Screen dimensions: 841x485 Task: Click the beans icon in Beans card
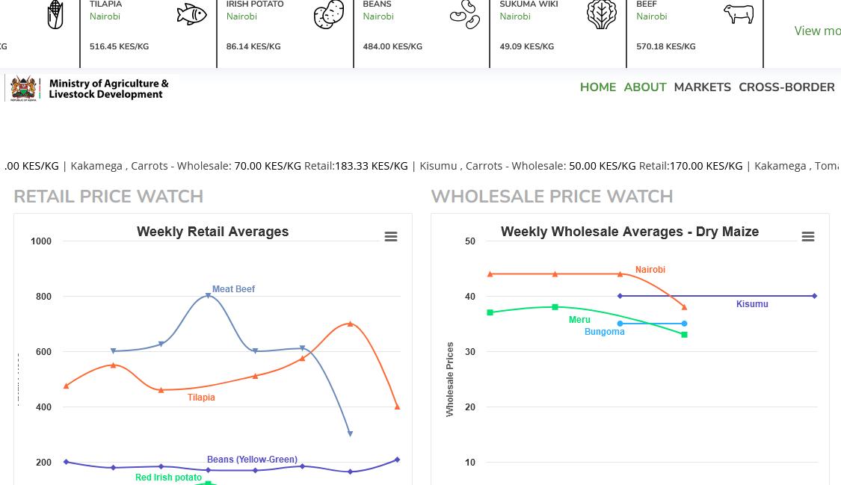(x=465, y=14)
